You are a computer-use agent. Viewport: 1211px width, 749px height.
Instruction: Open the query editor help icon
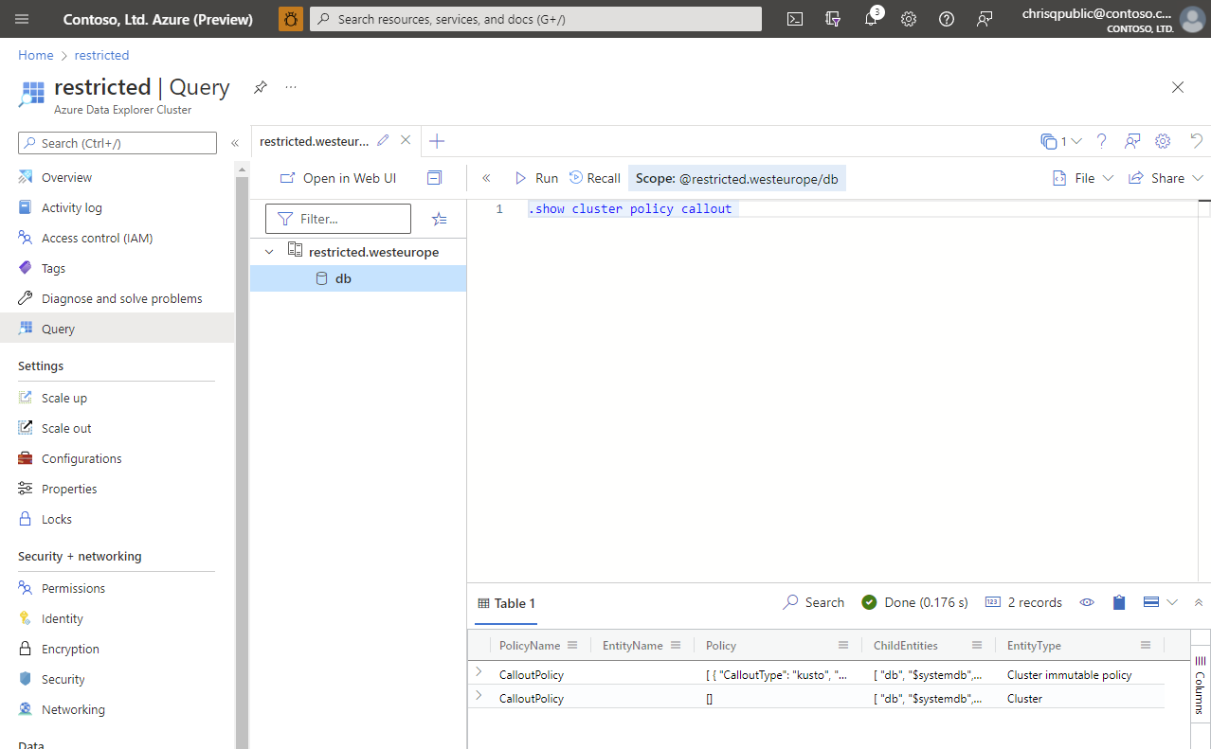1101,141
